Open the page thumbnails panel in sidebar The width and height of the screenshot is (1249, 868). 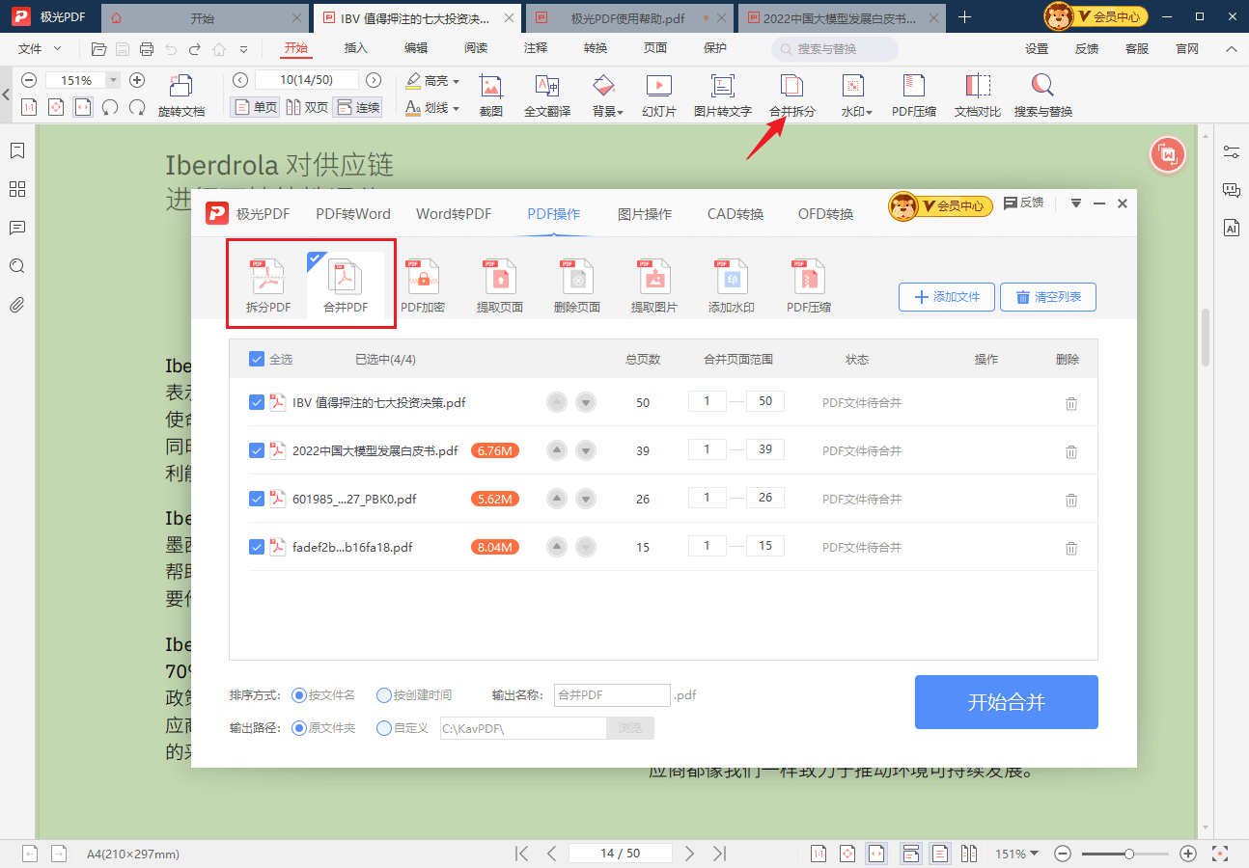click(x=17, y=189)
